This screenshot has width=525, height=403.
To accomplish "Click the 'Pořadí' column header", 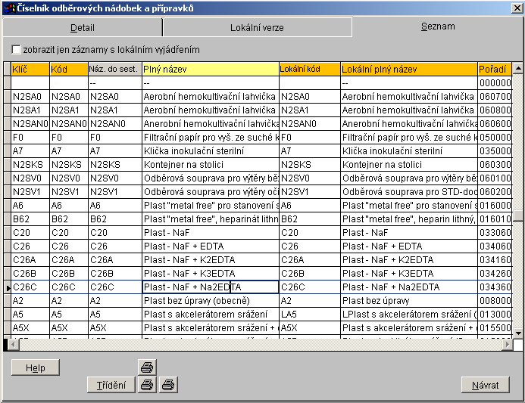I will click(x=495, y=69).
